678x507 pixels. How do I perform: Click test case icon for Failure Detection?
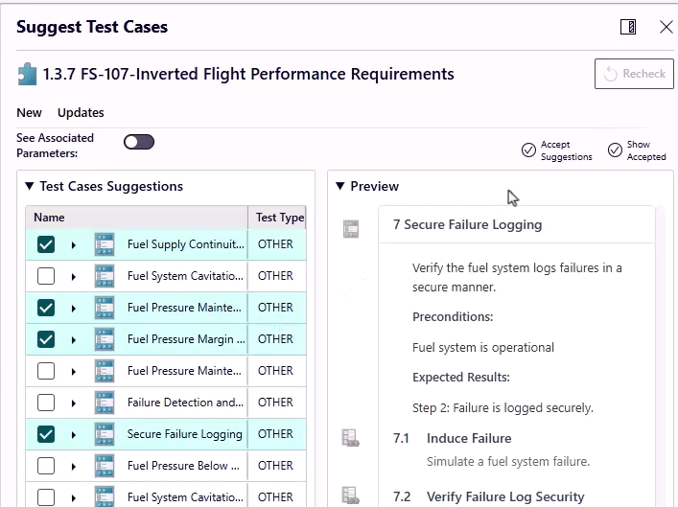pyautogui.click(x=105, y=403)
